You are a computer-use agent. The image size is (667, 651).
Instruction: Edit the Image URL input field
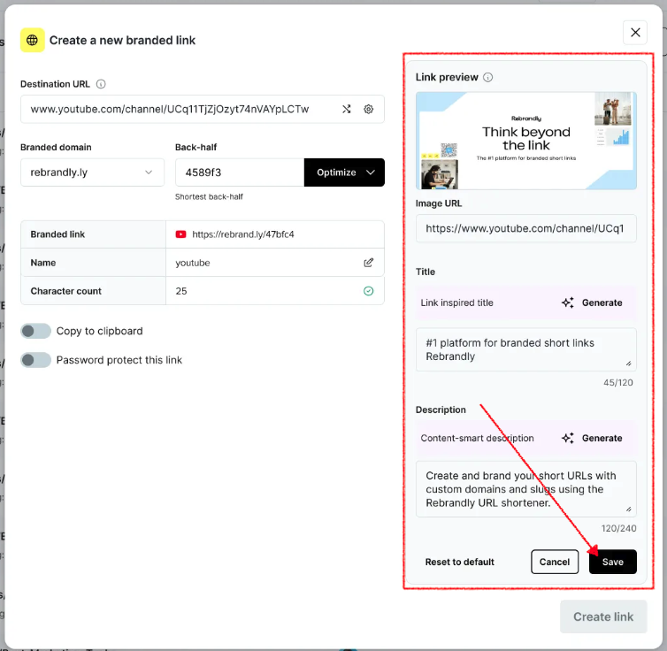pyautogui.click(x=526, y=228)
